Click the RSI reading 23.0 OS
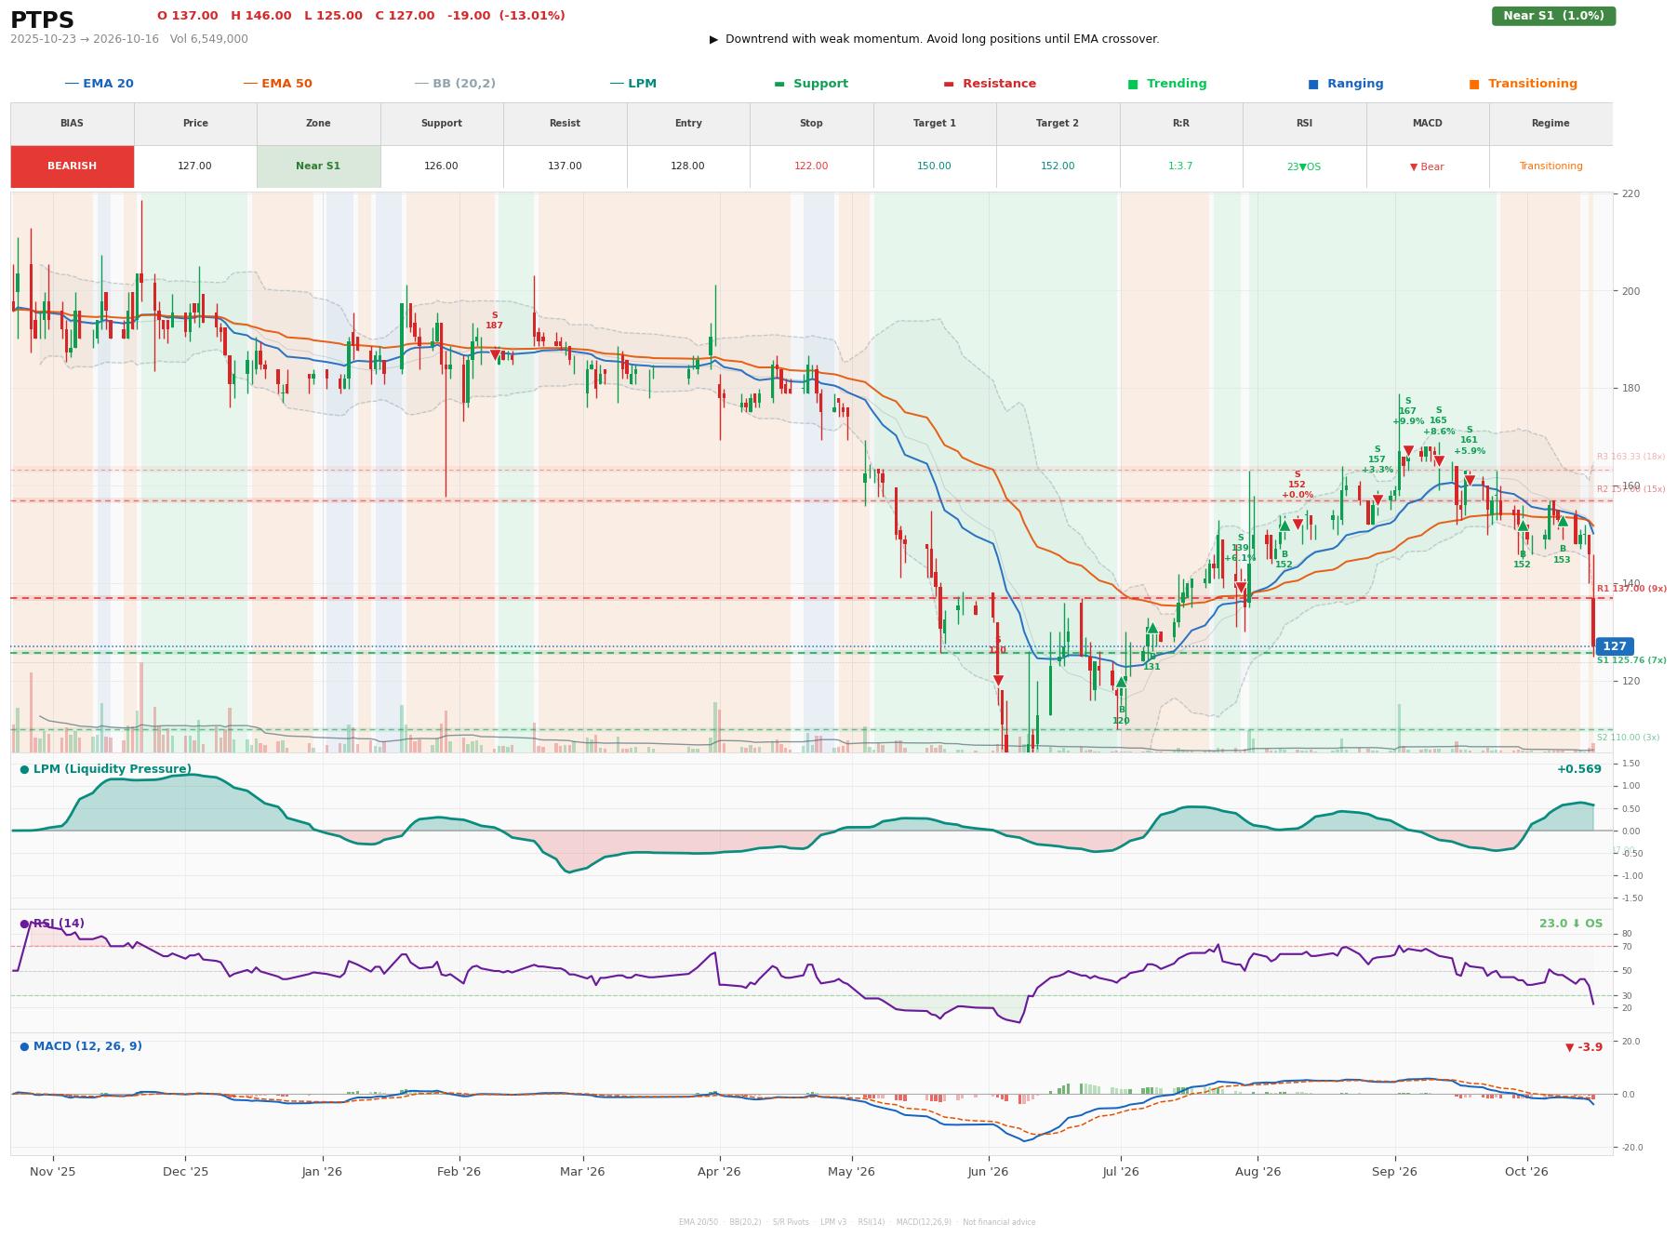Viewport: 1677px width, 1237px height. (x=1571, y=924)
